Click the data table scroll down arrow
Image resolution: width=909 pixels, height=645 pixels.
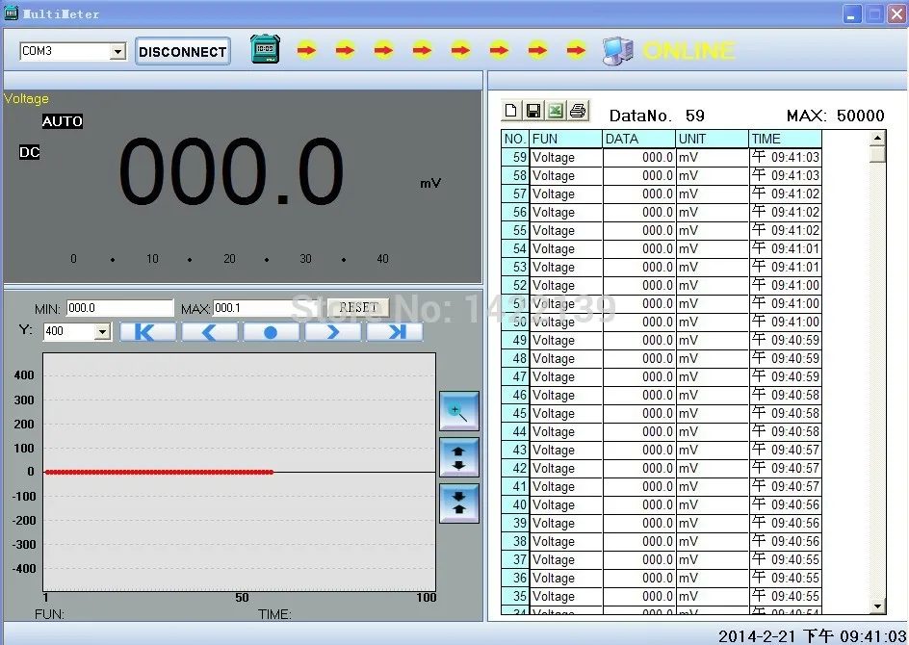(877, 606)
